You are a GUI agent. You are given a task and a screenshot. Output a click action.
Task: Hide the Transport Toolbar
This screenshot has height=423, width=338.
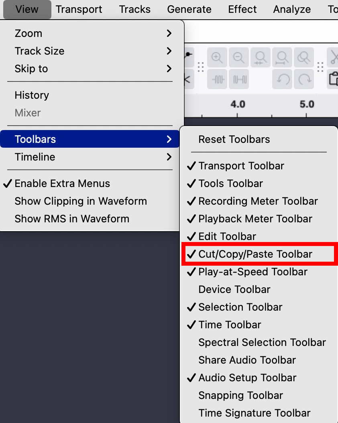241,166
